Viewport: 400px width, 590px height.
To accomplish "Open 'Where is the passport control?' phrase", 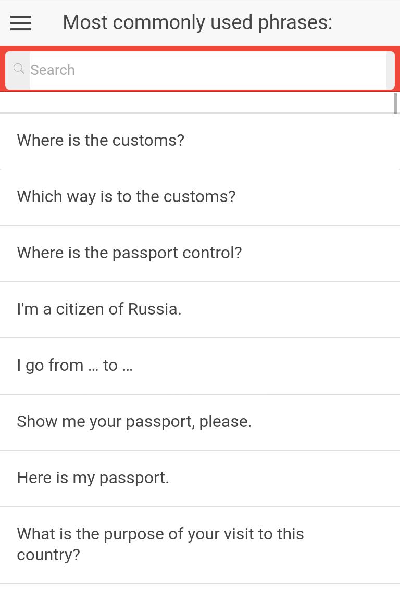I will click(129, 253).
